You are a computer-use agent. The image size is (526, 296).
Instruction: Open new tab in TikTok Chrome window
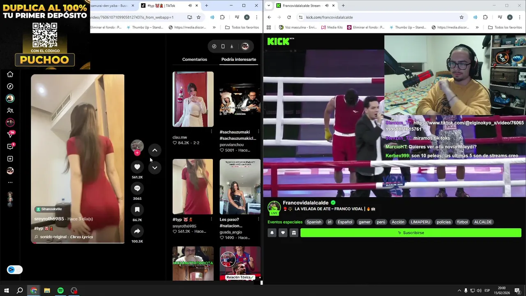(x=206, y=6)
